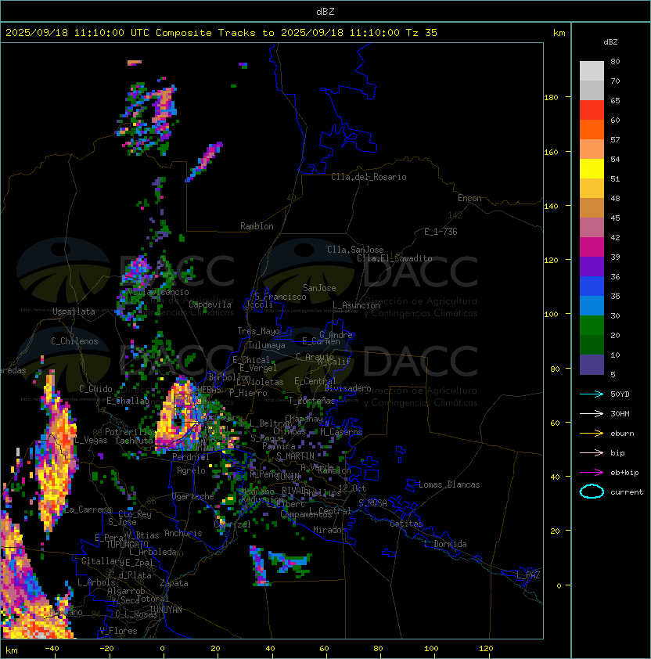Click the 'Capdevila' place label
The image size is (651, 659).
210,304
